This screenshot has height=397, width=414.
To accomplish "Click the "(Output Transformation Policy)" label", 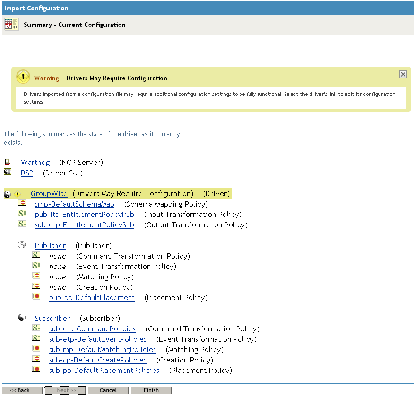I will tap(196, 225).
